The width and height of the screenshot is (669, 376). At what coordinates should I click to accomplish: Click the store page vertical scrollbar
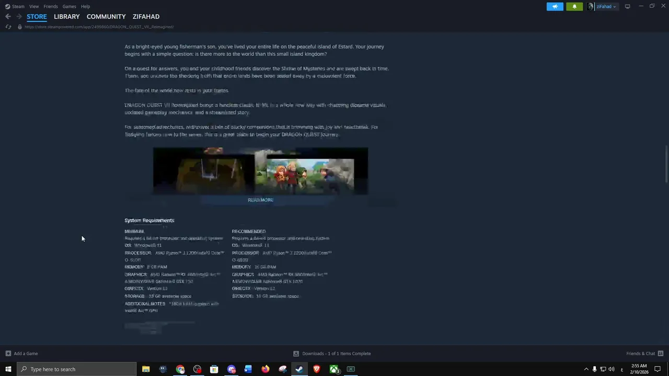666,164
